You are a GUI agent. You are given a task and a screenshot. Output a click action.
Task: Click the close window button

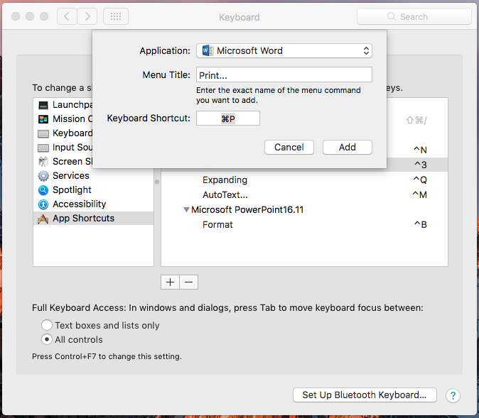[16, 16]
